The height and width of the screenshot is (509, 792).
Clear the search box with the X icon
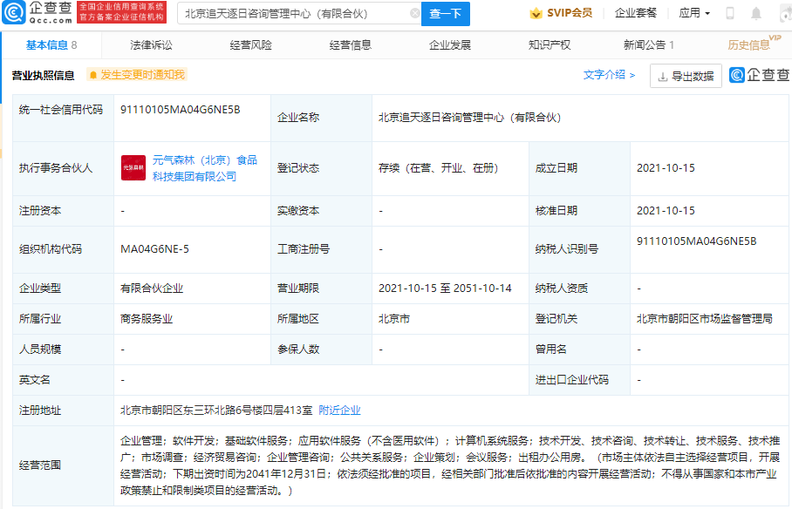pos(413,14)
